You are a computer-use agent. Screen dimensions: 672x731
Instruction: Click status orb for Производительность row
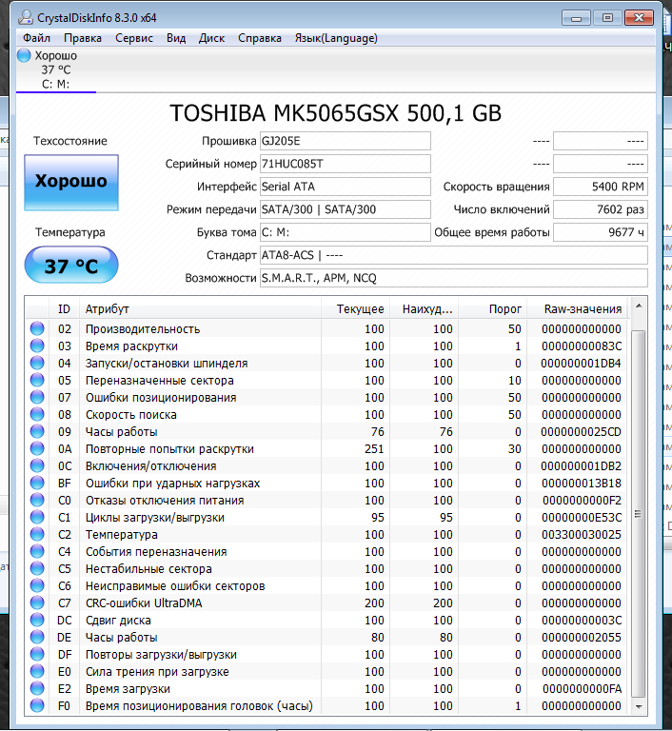pos(37,328)
